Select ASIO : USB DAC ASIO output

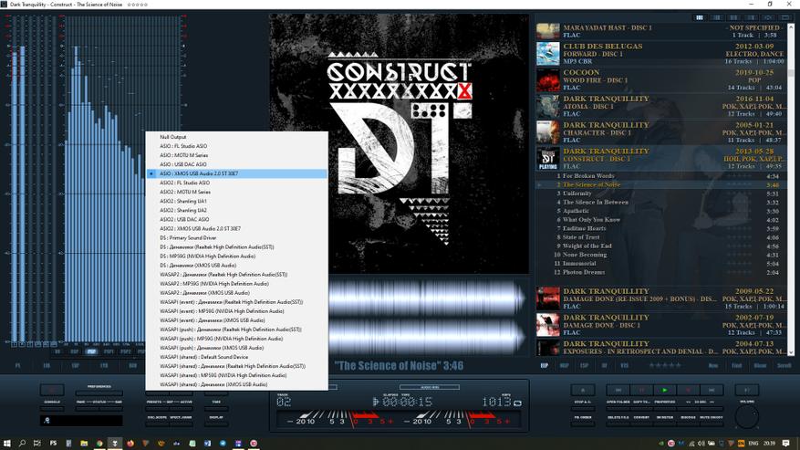point(237,164)
